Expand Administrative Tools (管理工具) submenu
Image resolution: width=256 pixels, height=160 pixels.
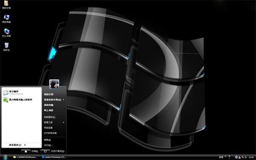[54, 122]
